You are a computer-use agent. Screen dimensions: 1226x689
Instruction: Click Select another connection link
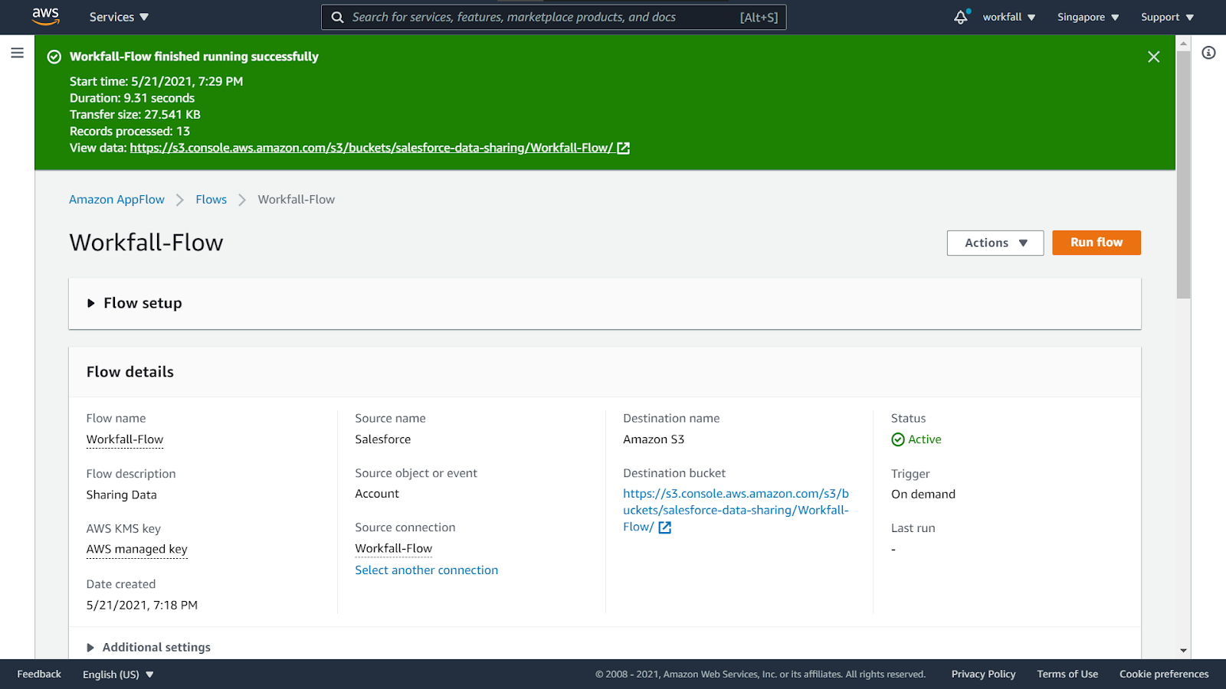pyautogui.click(x=426, y=570)
